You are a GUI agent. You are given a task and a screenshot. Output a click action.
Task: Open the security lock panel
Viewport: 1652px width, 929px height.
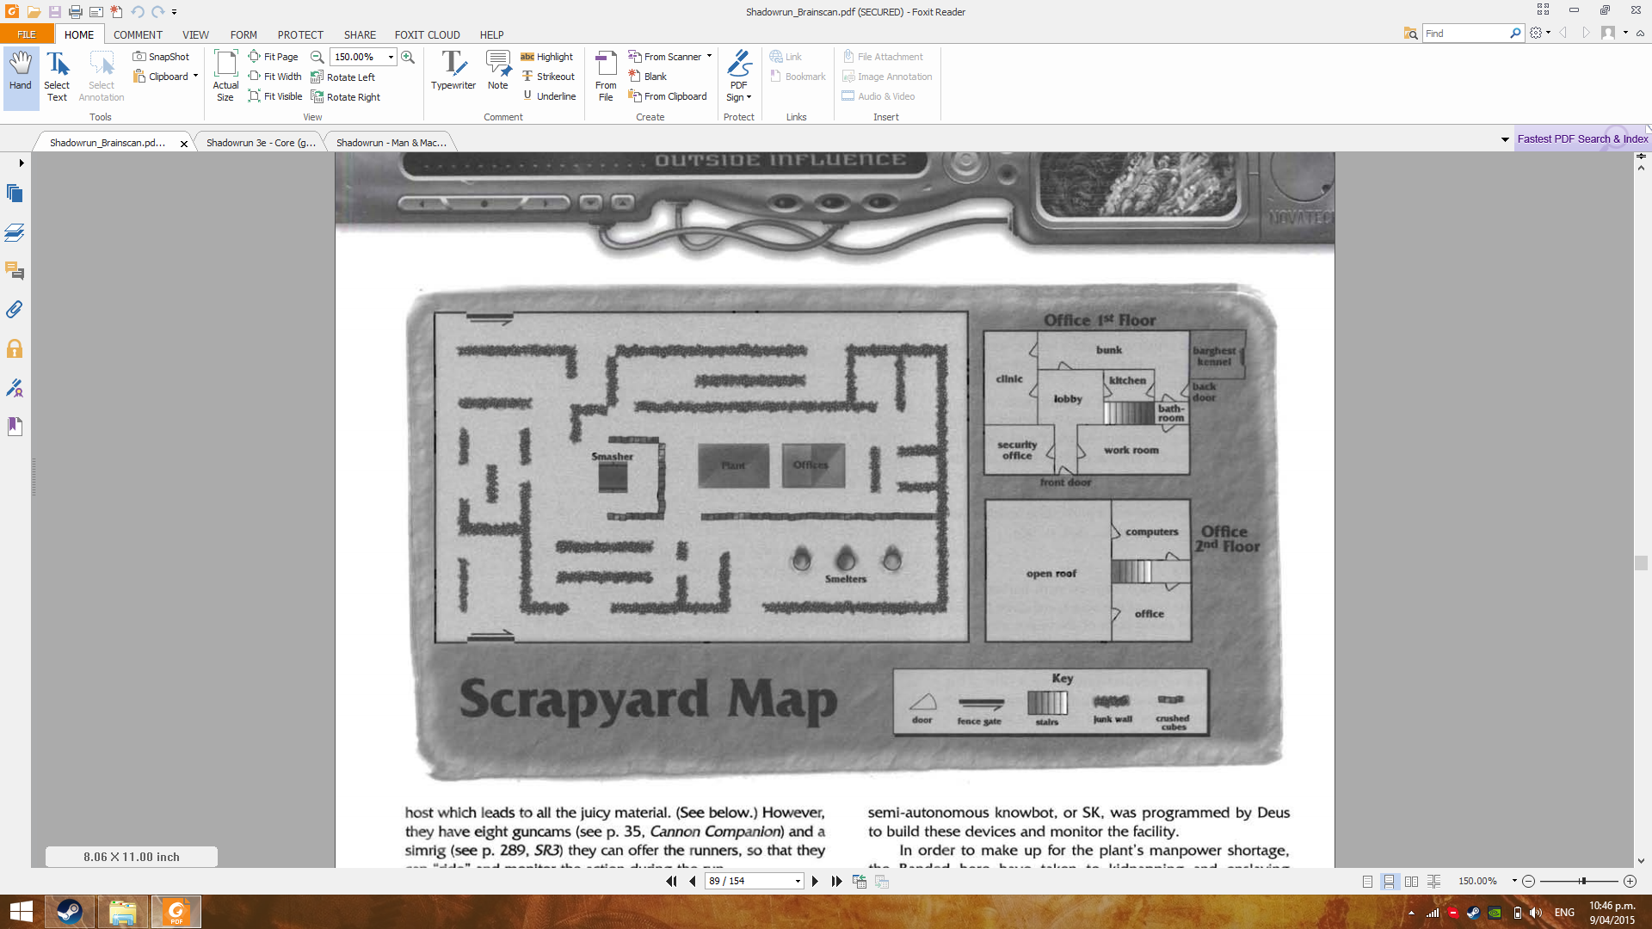click(15, 348)
